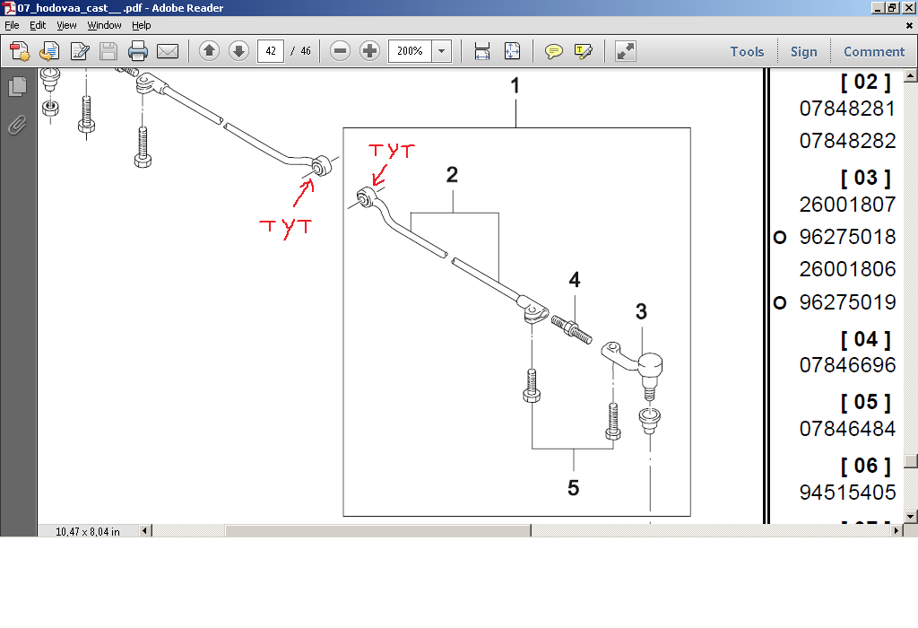Toggle fit one full page view
The height and width of the screenshot is (628, 918).
[512, 51]
